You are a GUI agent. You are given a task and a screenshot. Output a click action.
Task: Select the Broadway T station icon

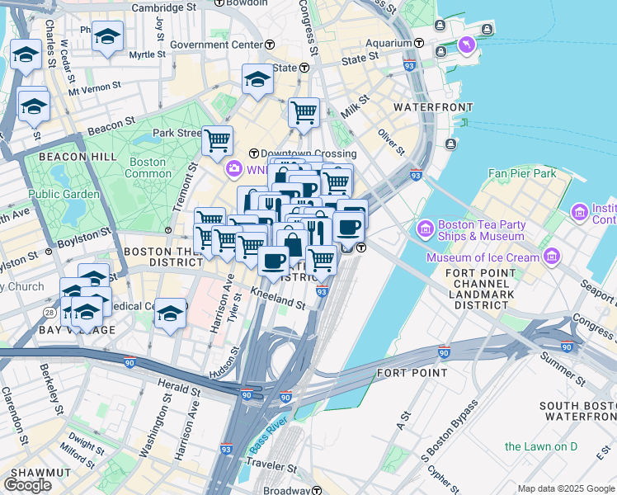tap(317, 490)
